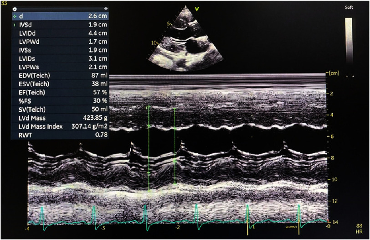Click the 5 depth label on the sector image
The width and height of the screenshot is (370, 240).
click(x=168, y=24)
